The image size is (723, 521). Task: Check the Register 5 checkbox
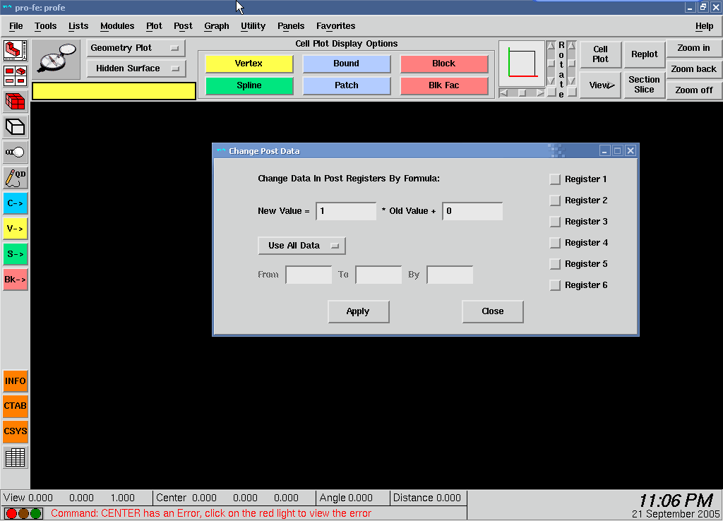[x=555, y=264]
